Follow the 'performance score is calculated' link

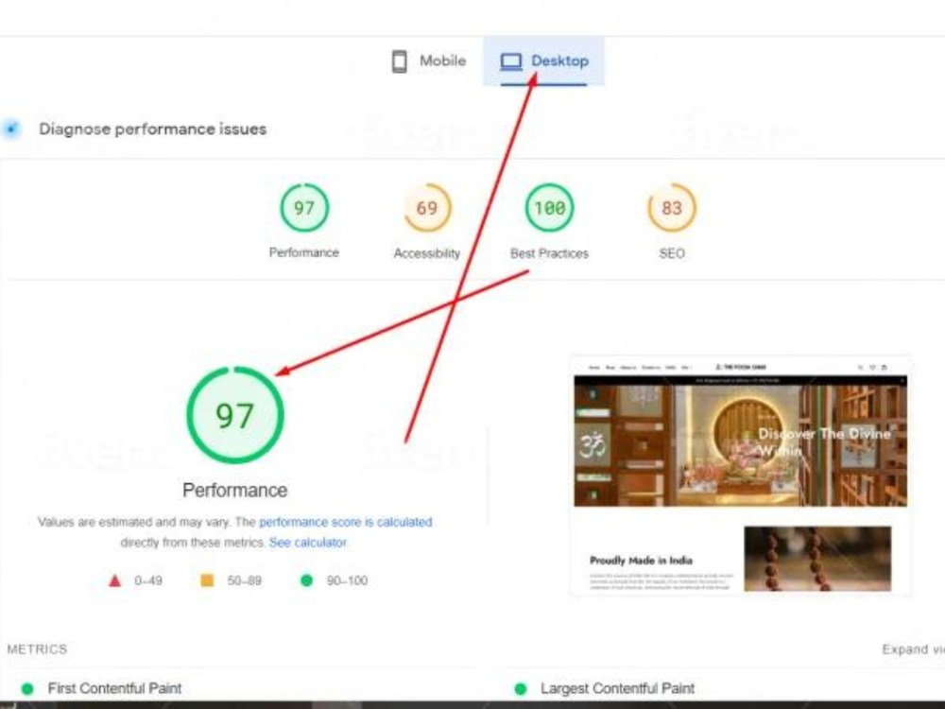point(345,522)
